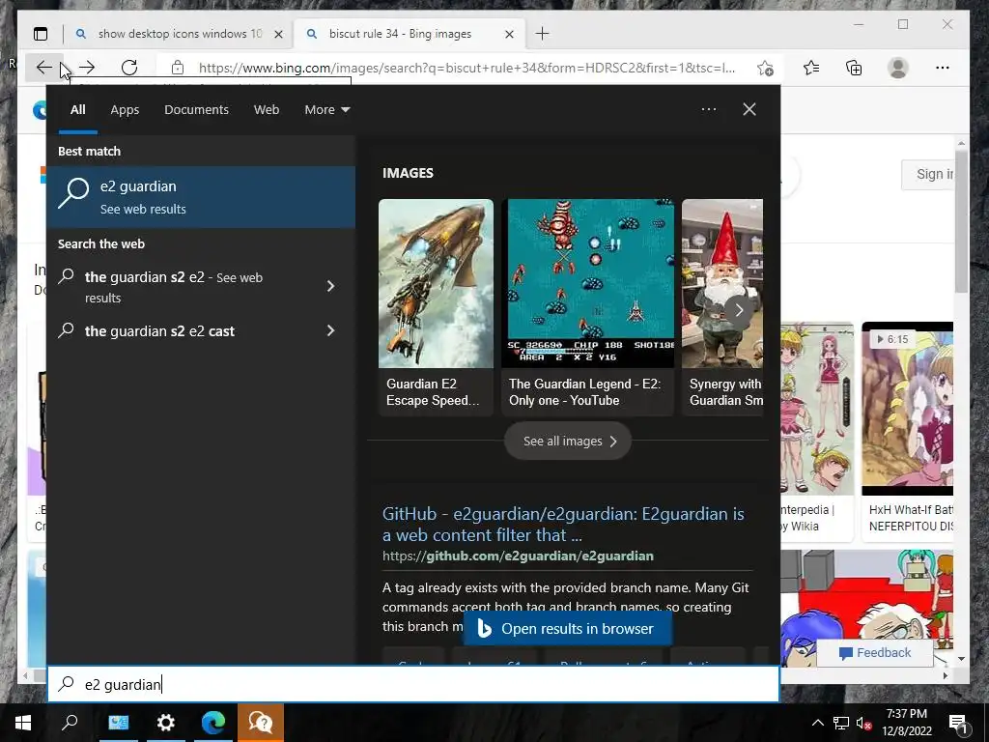Open search panel options (three dots)
This screenshot has width=989, height=742.
[709, 109]
